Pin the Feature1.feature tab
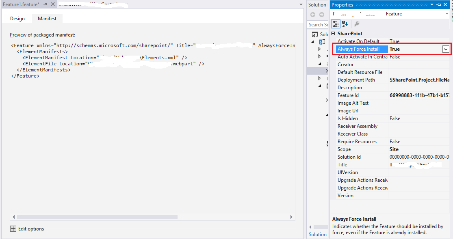This screenshot has width=453, height=239. (x=45, y=4)
